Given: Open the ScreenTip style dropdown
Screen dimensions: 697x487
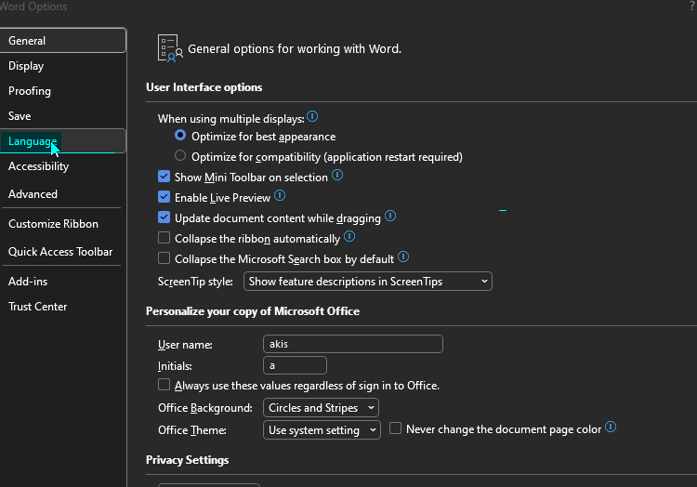Looking at the screenshot, I should [368, 282].
